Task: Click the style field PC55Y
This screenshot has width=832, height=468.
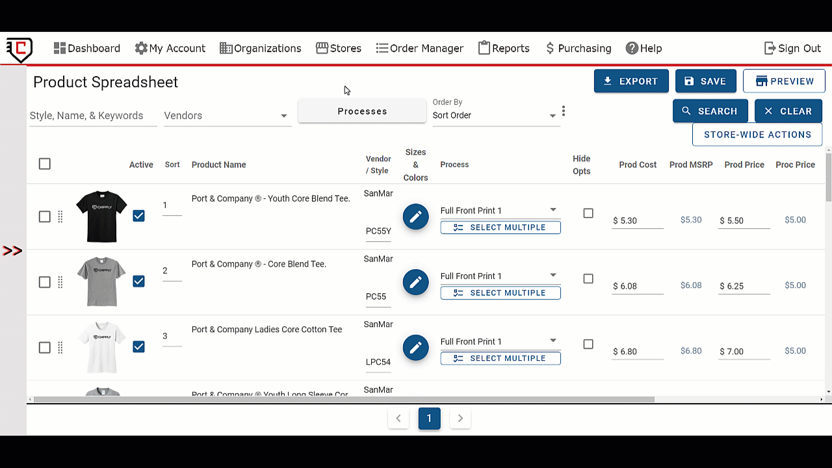Action: click(x=378, y=231)
